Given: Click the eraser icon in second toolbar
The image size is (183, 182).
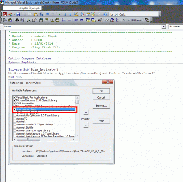Looking at the screenshot, I should (107, 20).
